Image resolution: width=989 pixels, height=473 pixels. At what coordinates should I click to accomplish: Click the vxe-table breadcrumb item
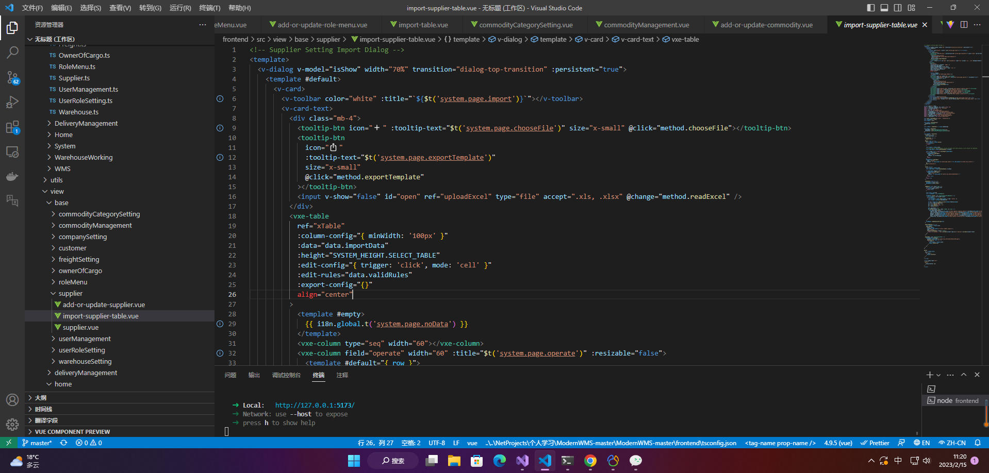click(681, 40)
